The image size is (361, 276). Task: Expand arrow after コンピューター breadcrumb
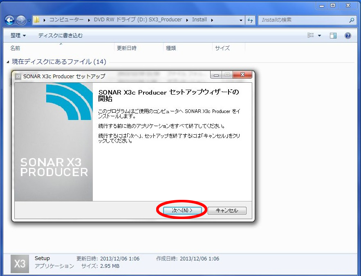pos(89,20)
